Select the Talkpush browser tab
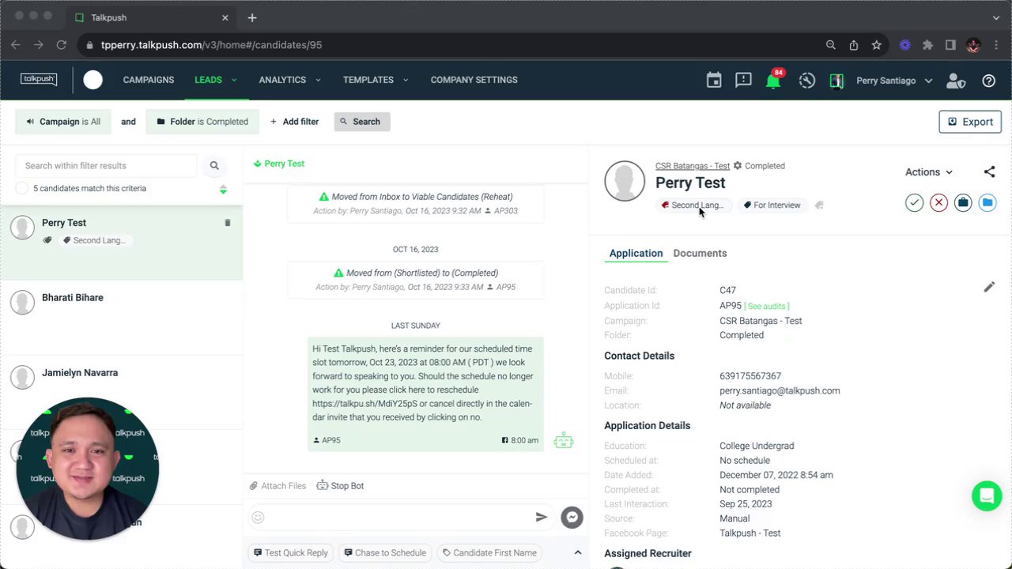The image size is (1012, 569). click(150, 17)
